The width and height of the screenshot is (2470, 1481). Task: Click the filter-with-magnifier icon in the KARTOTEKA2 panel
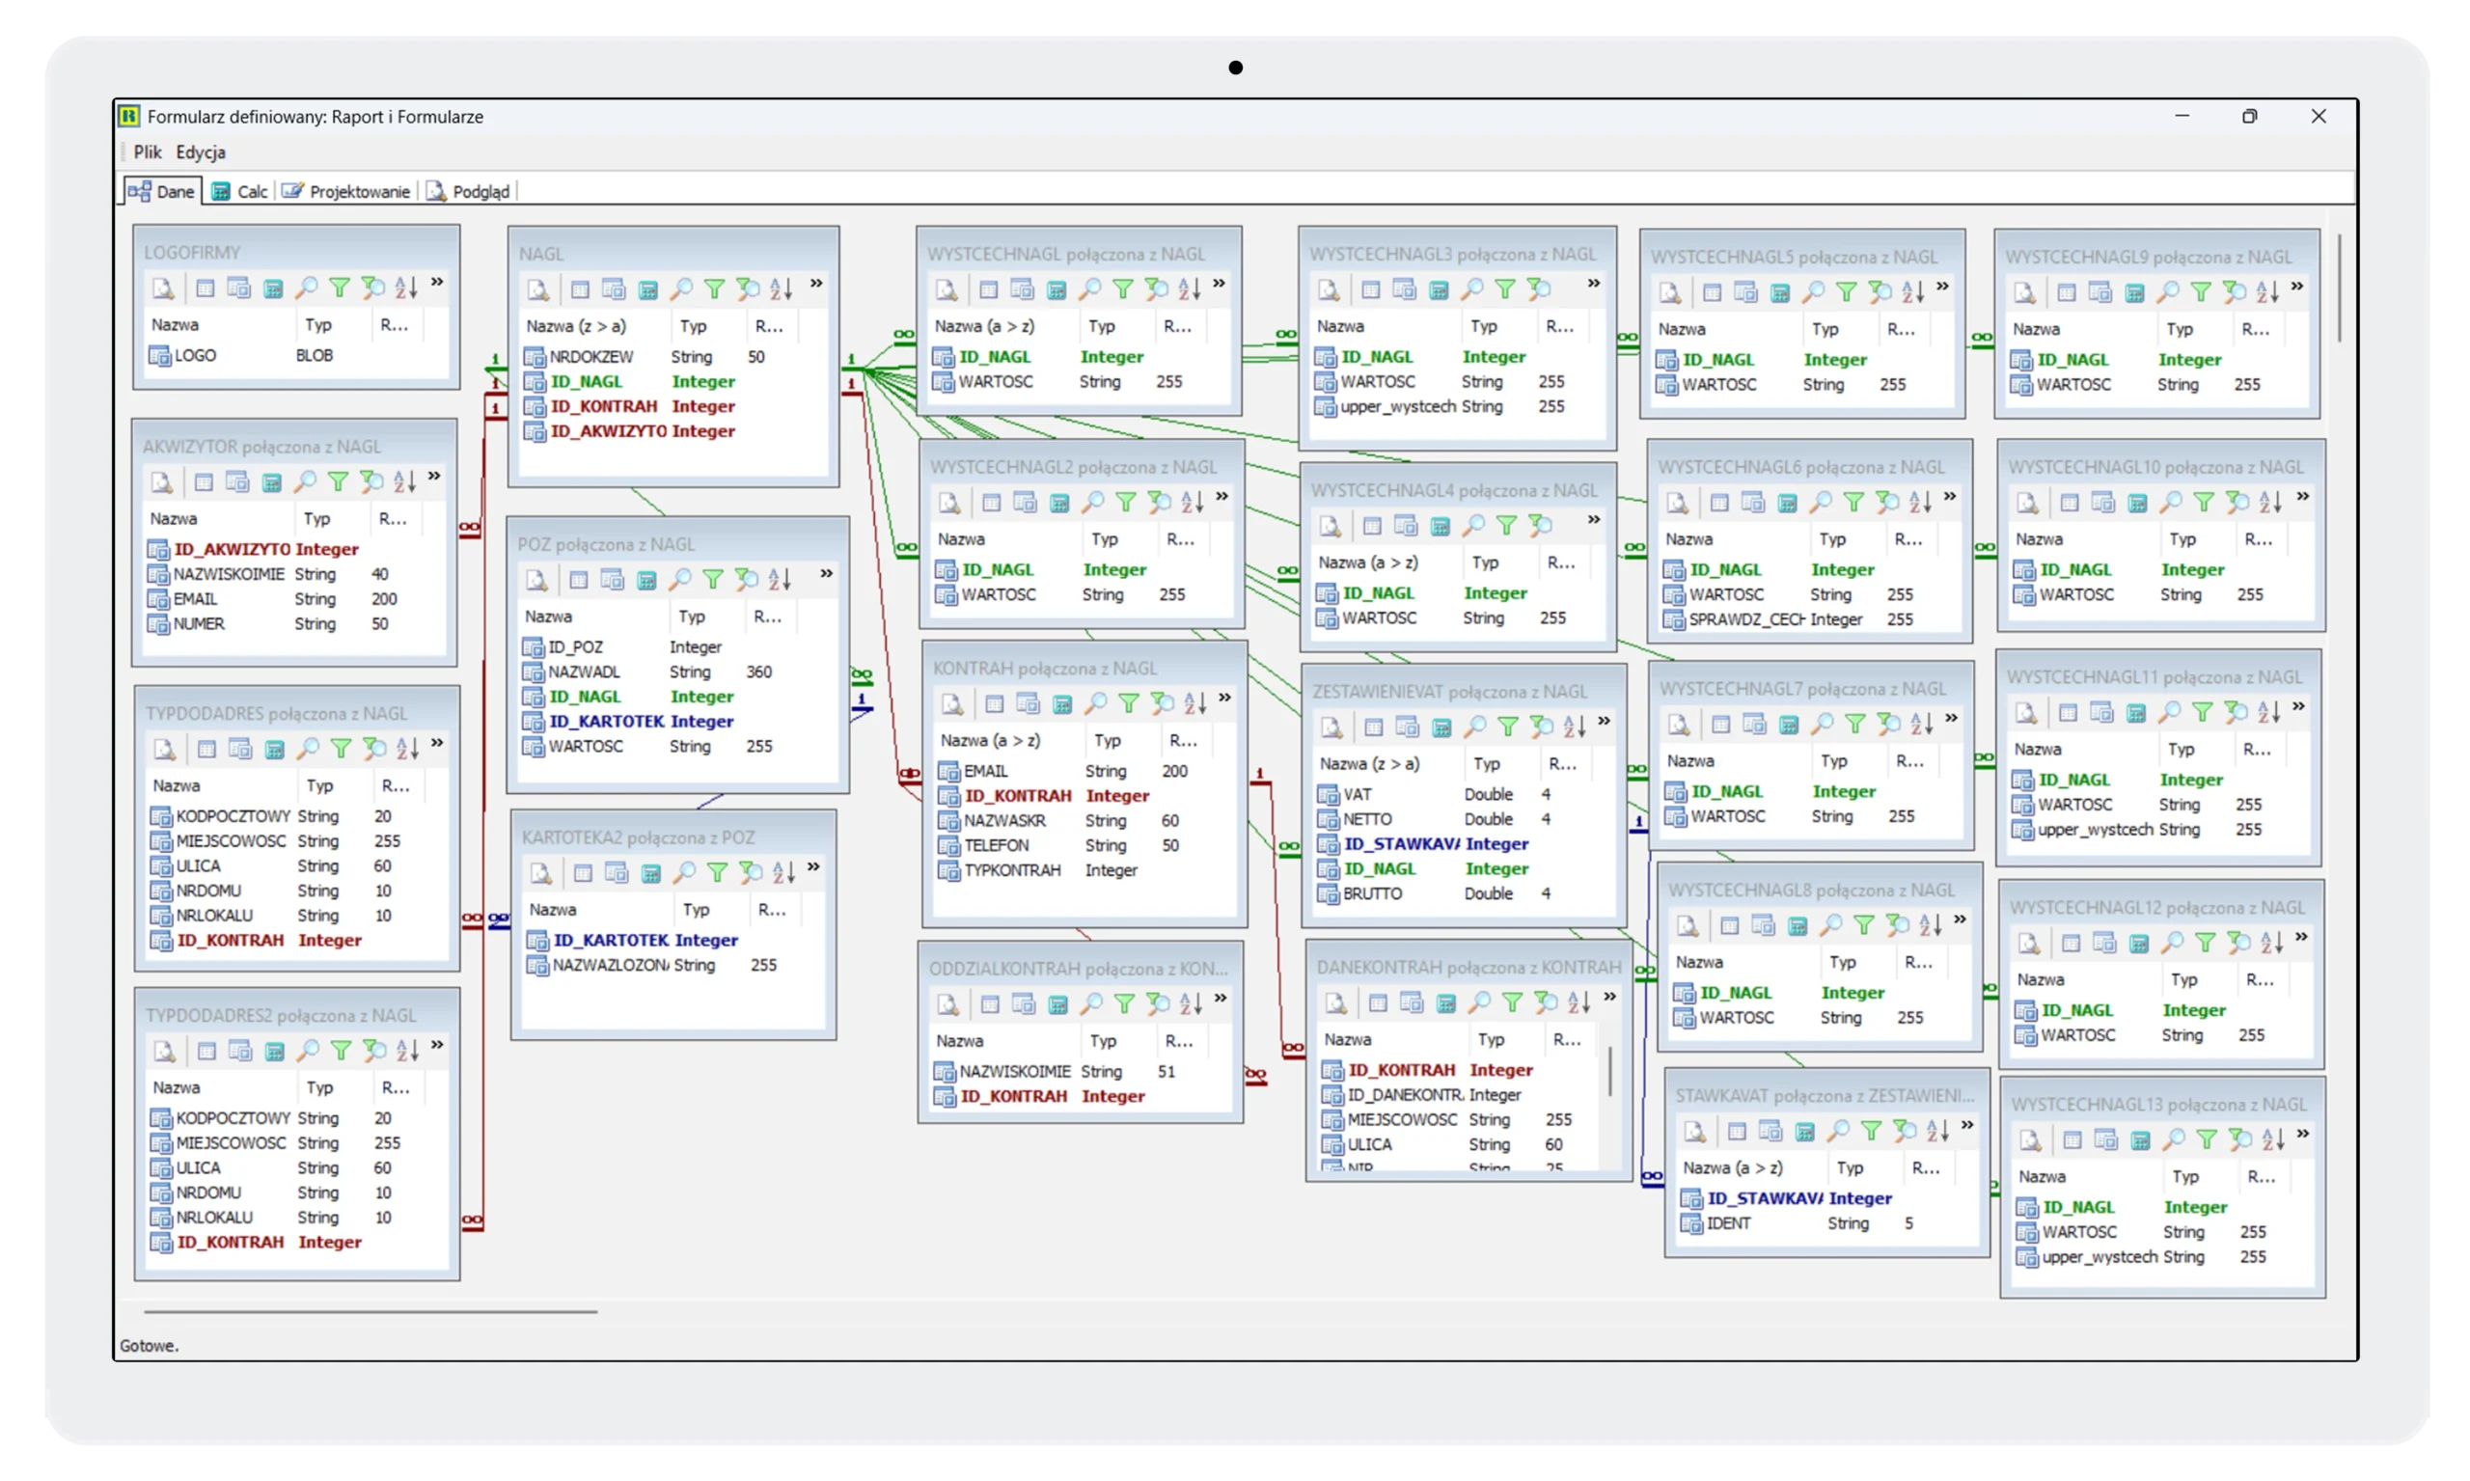tap(751, 873)
